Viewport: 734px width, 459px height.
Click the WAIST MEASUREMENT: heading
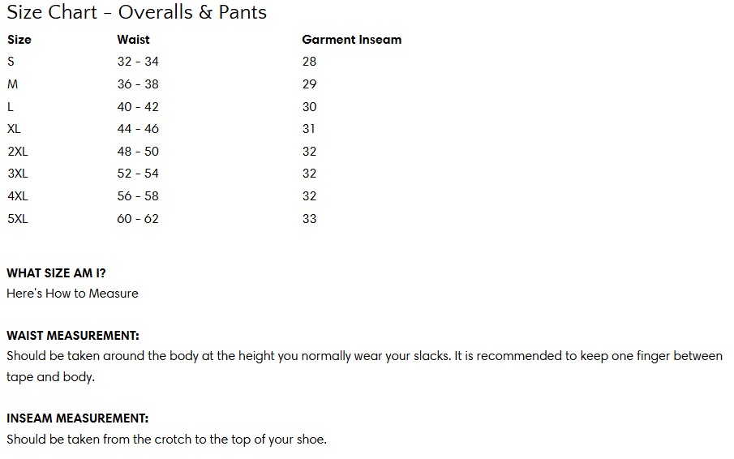point(73,336)
